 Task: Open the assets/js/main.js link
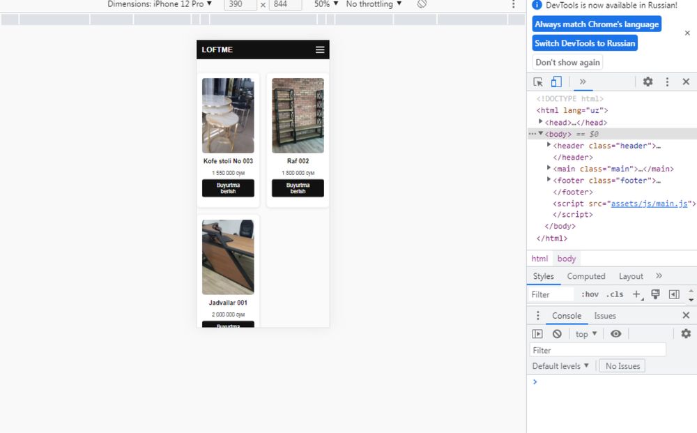(x=650, y=204)
